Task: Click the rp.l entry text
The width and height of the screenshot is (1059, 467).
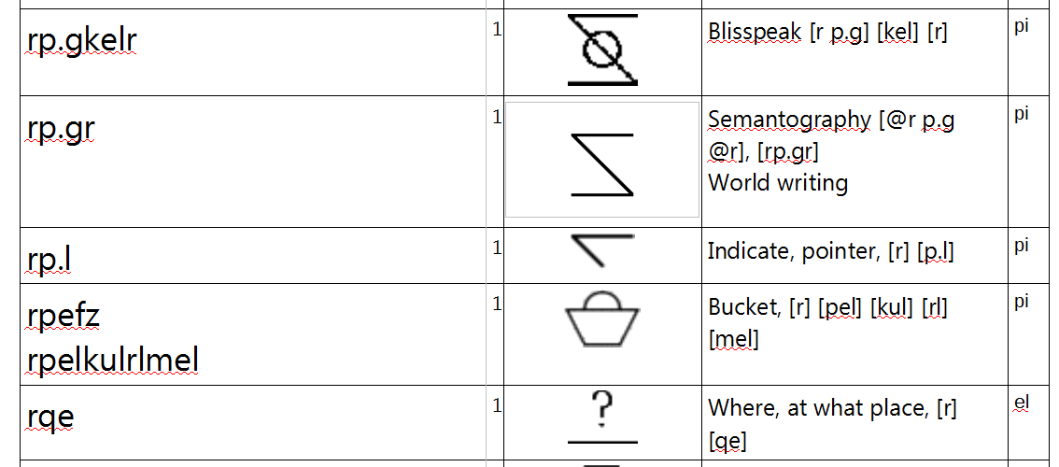Action: pyautogui.click(x=49, y=260)
